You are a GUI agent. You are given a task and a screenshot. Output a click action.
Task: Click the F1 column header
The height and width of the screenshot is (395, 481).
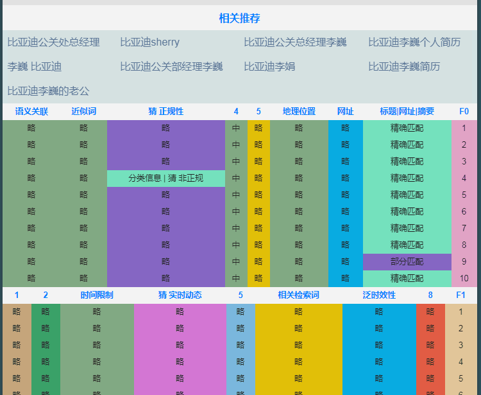click(x=460, y=295)
